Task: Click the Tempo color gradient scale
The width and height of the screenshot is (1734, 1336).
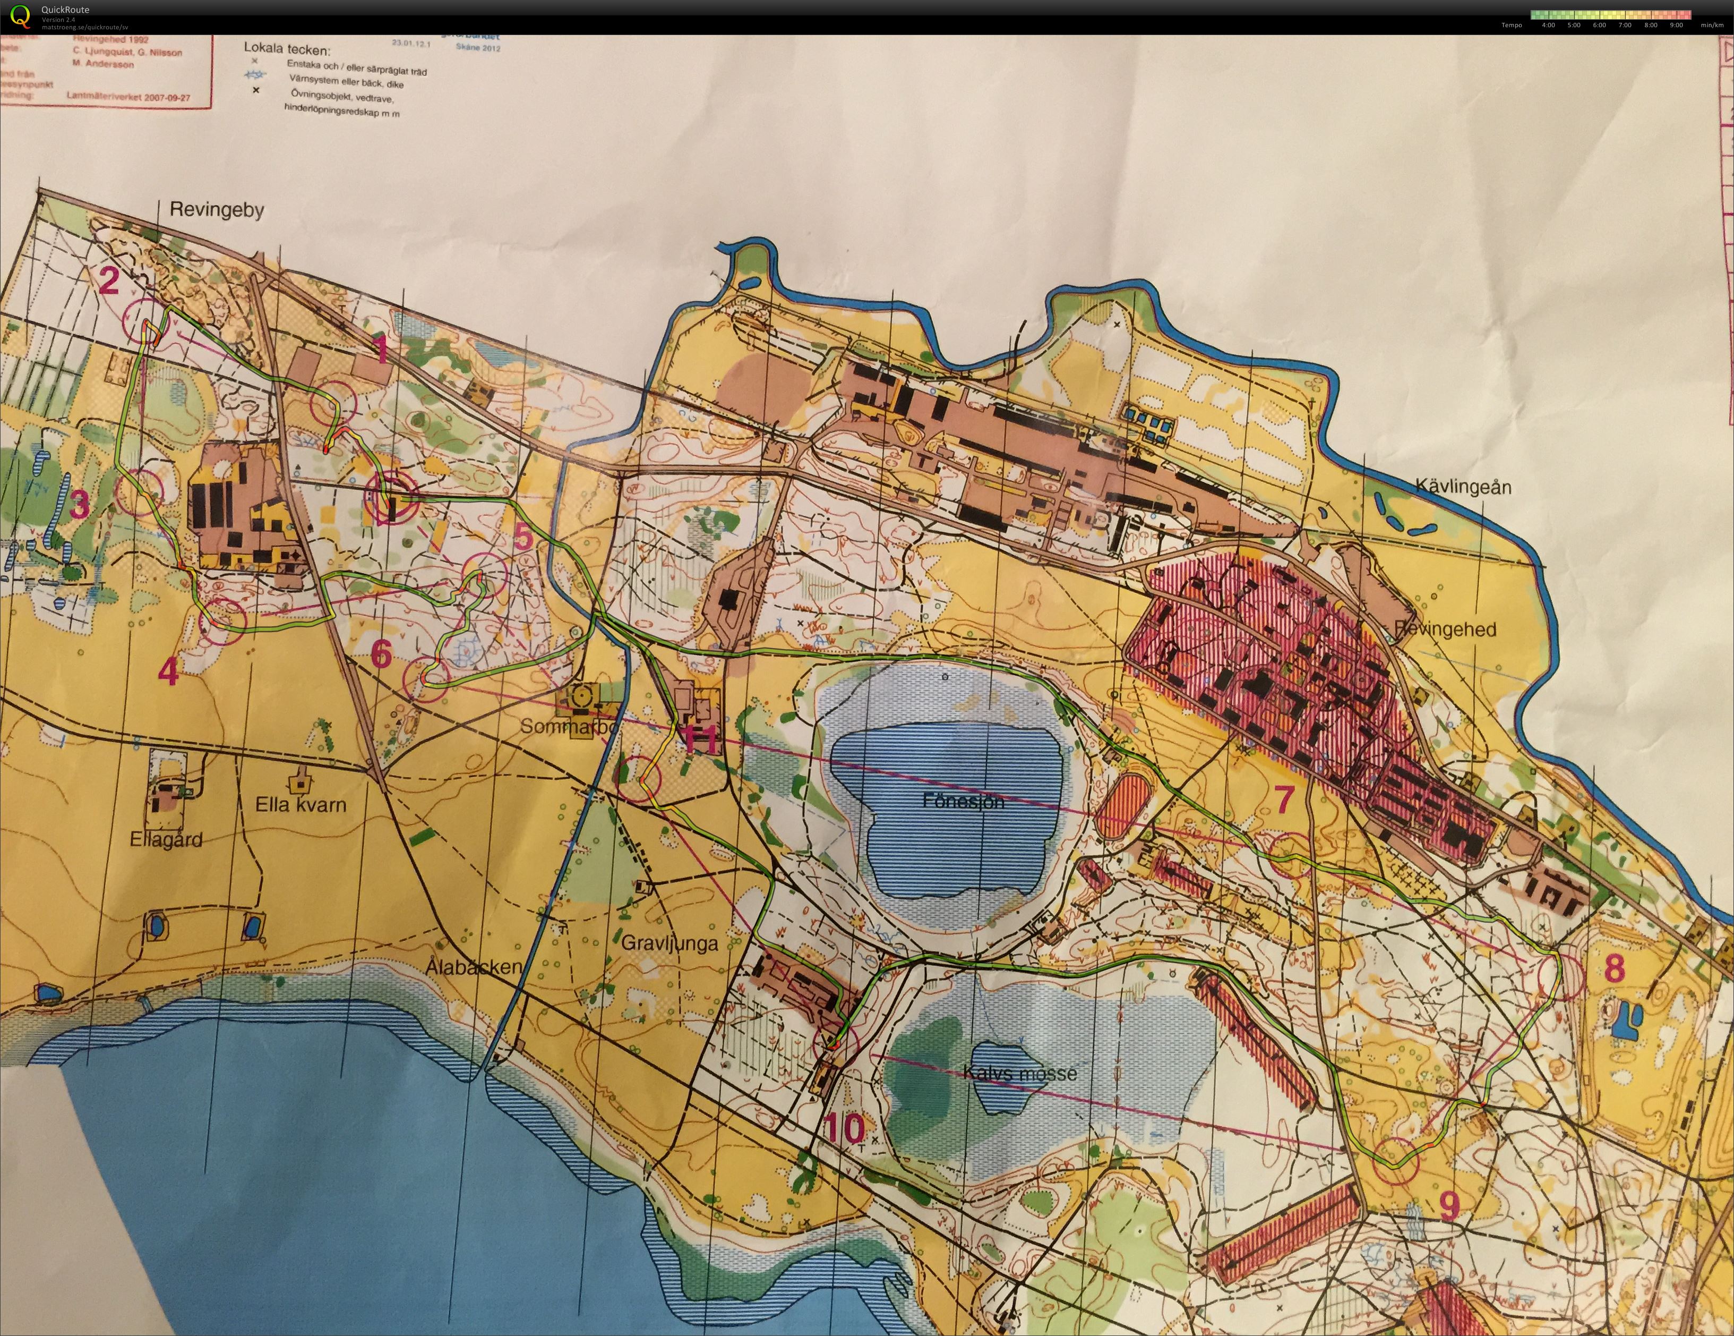Action: coord(1610,14)
